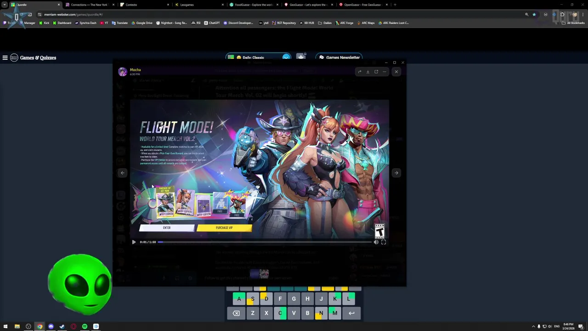Seek along the video progress bar
The width and height of the screenshot is (588, 331).
coord(264,242)
